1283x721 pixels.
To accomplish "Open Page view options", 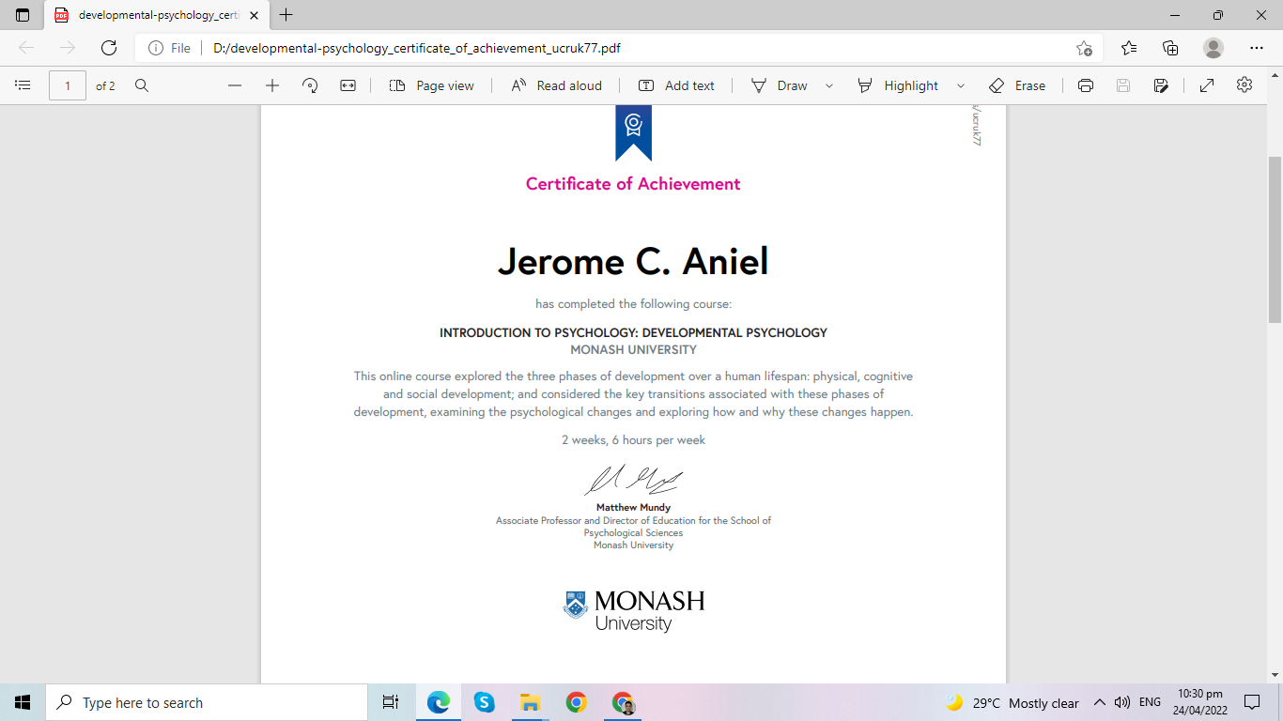I will (432, 85).
